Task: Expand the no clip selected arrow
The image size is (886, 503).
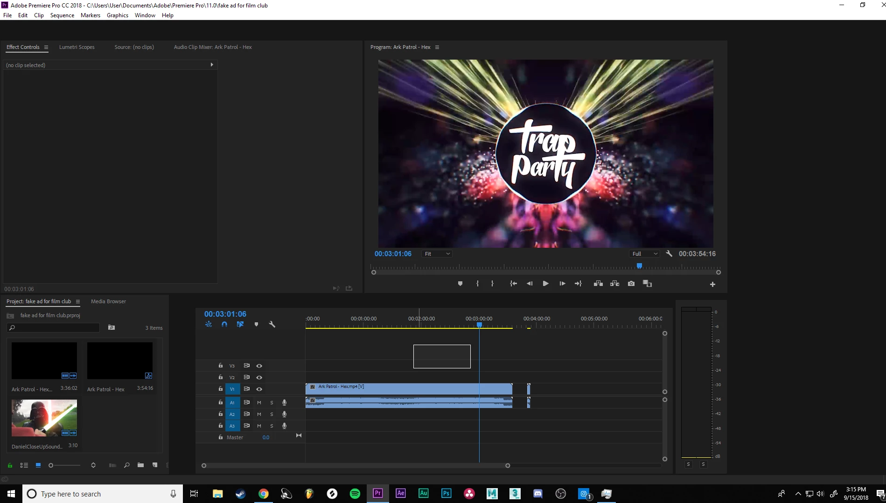Action: 212,65
